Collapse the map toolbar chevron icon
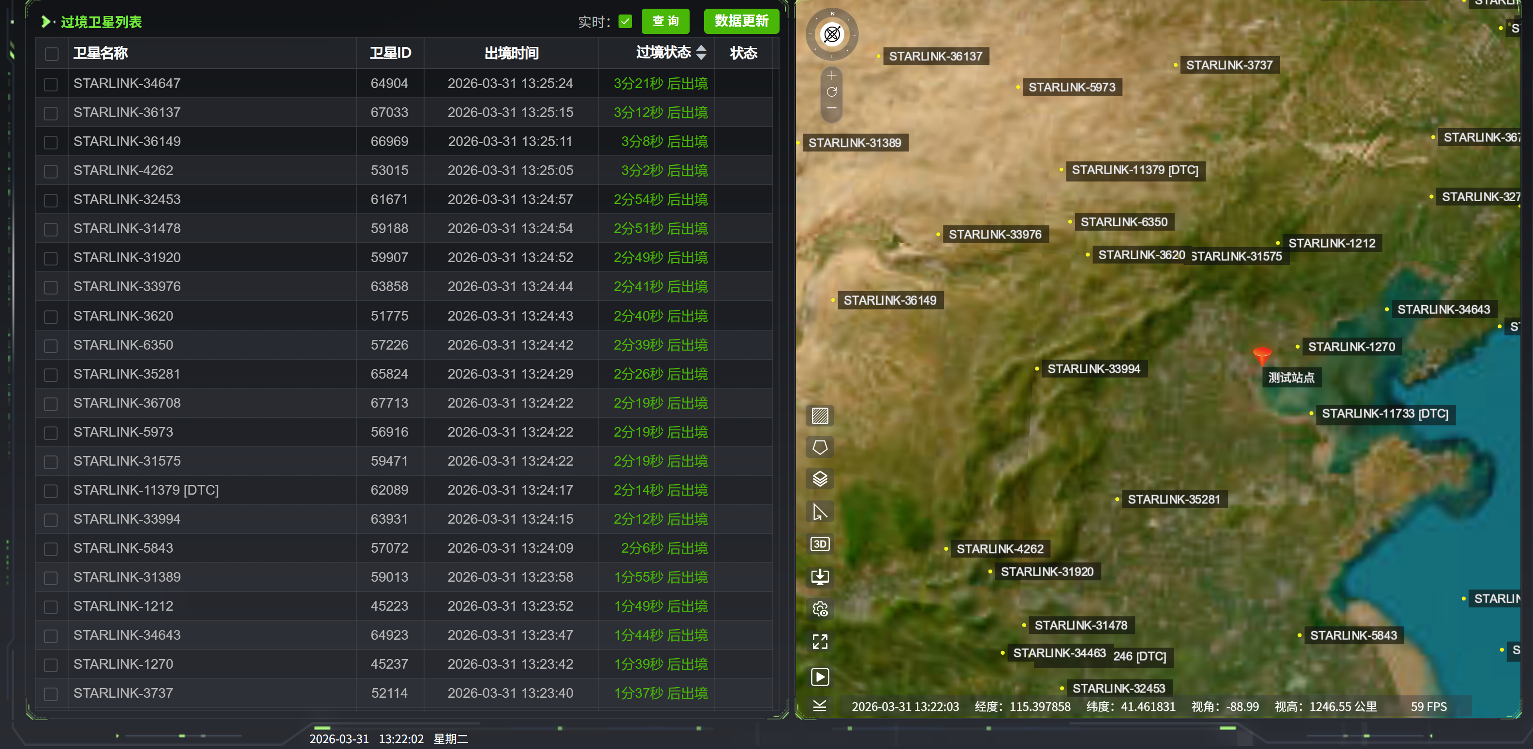Screen dimensions: 1533x749 point(820,706)
